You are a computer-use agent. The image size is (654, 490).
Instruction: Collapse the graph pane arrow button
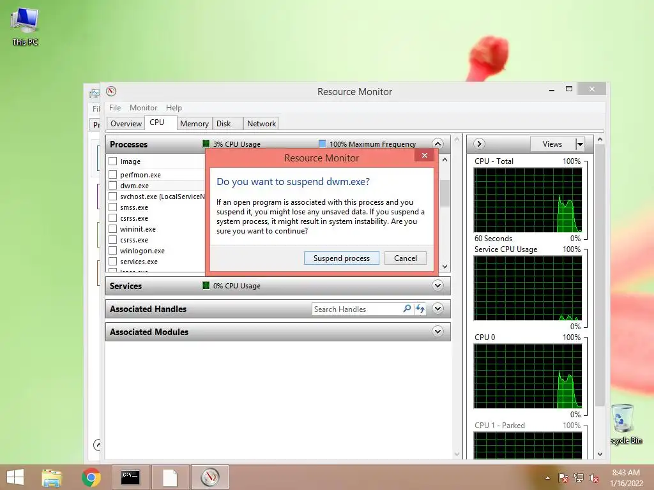479,144
